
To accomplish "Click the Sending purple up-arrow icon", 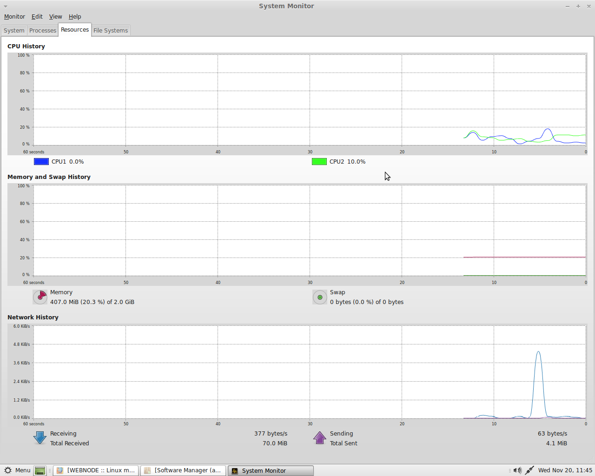I will [x=320, y=438].
